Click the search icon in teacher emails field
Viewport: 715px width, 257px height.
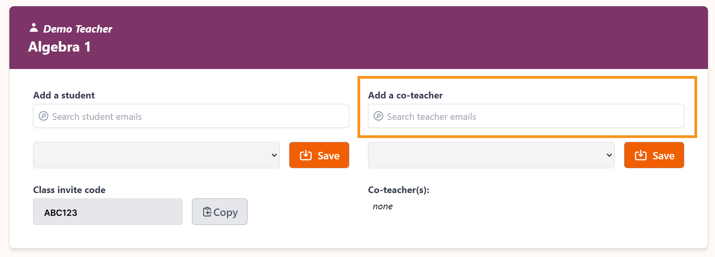pyautogui.click(x=378, y=116)
